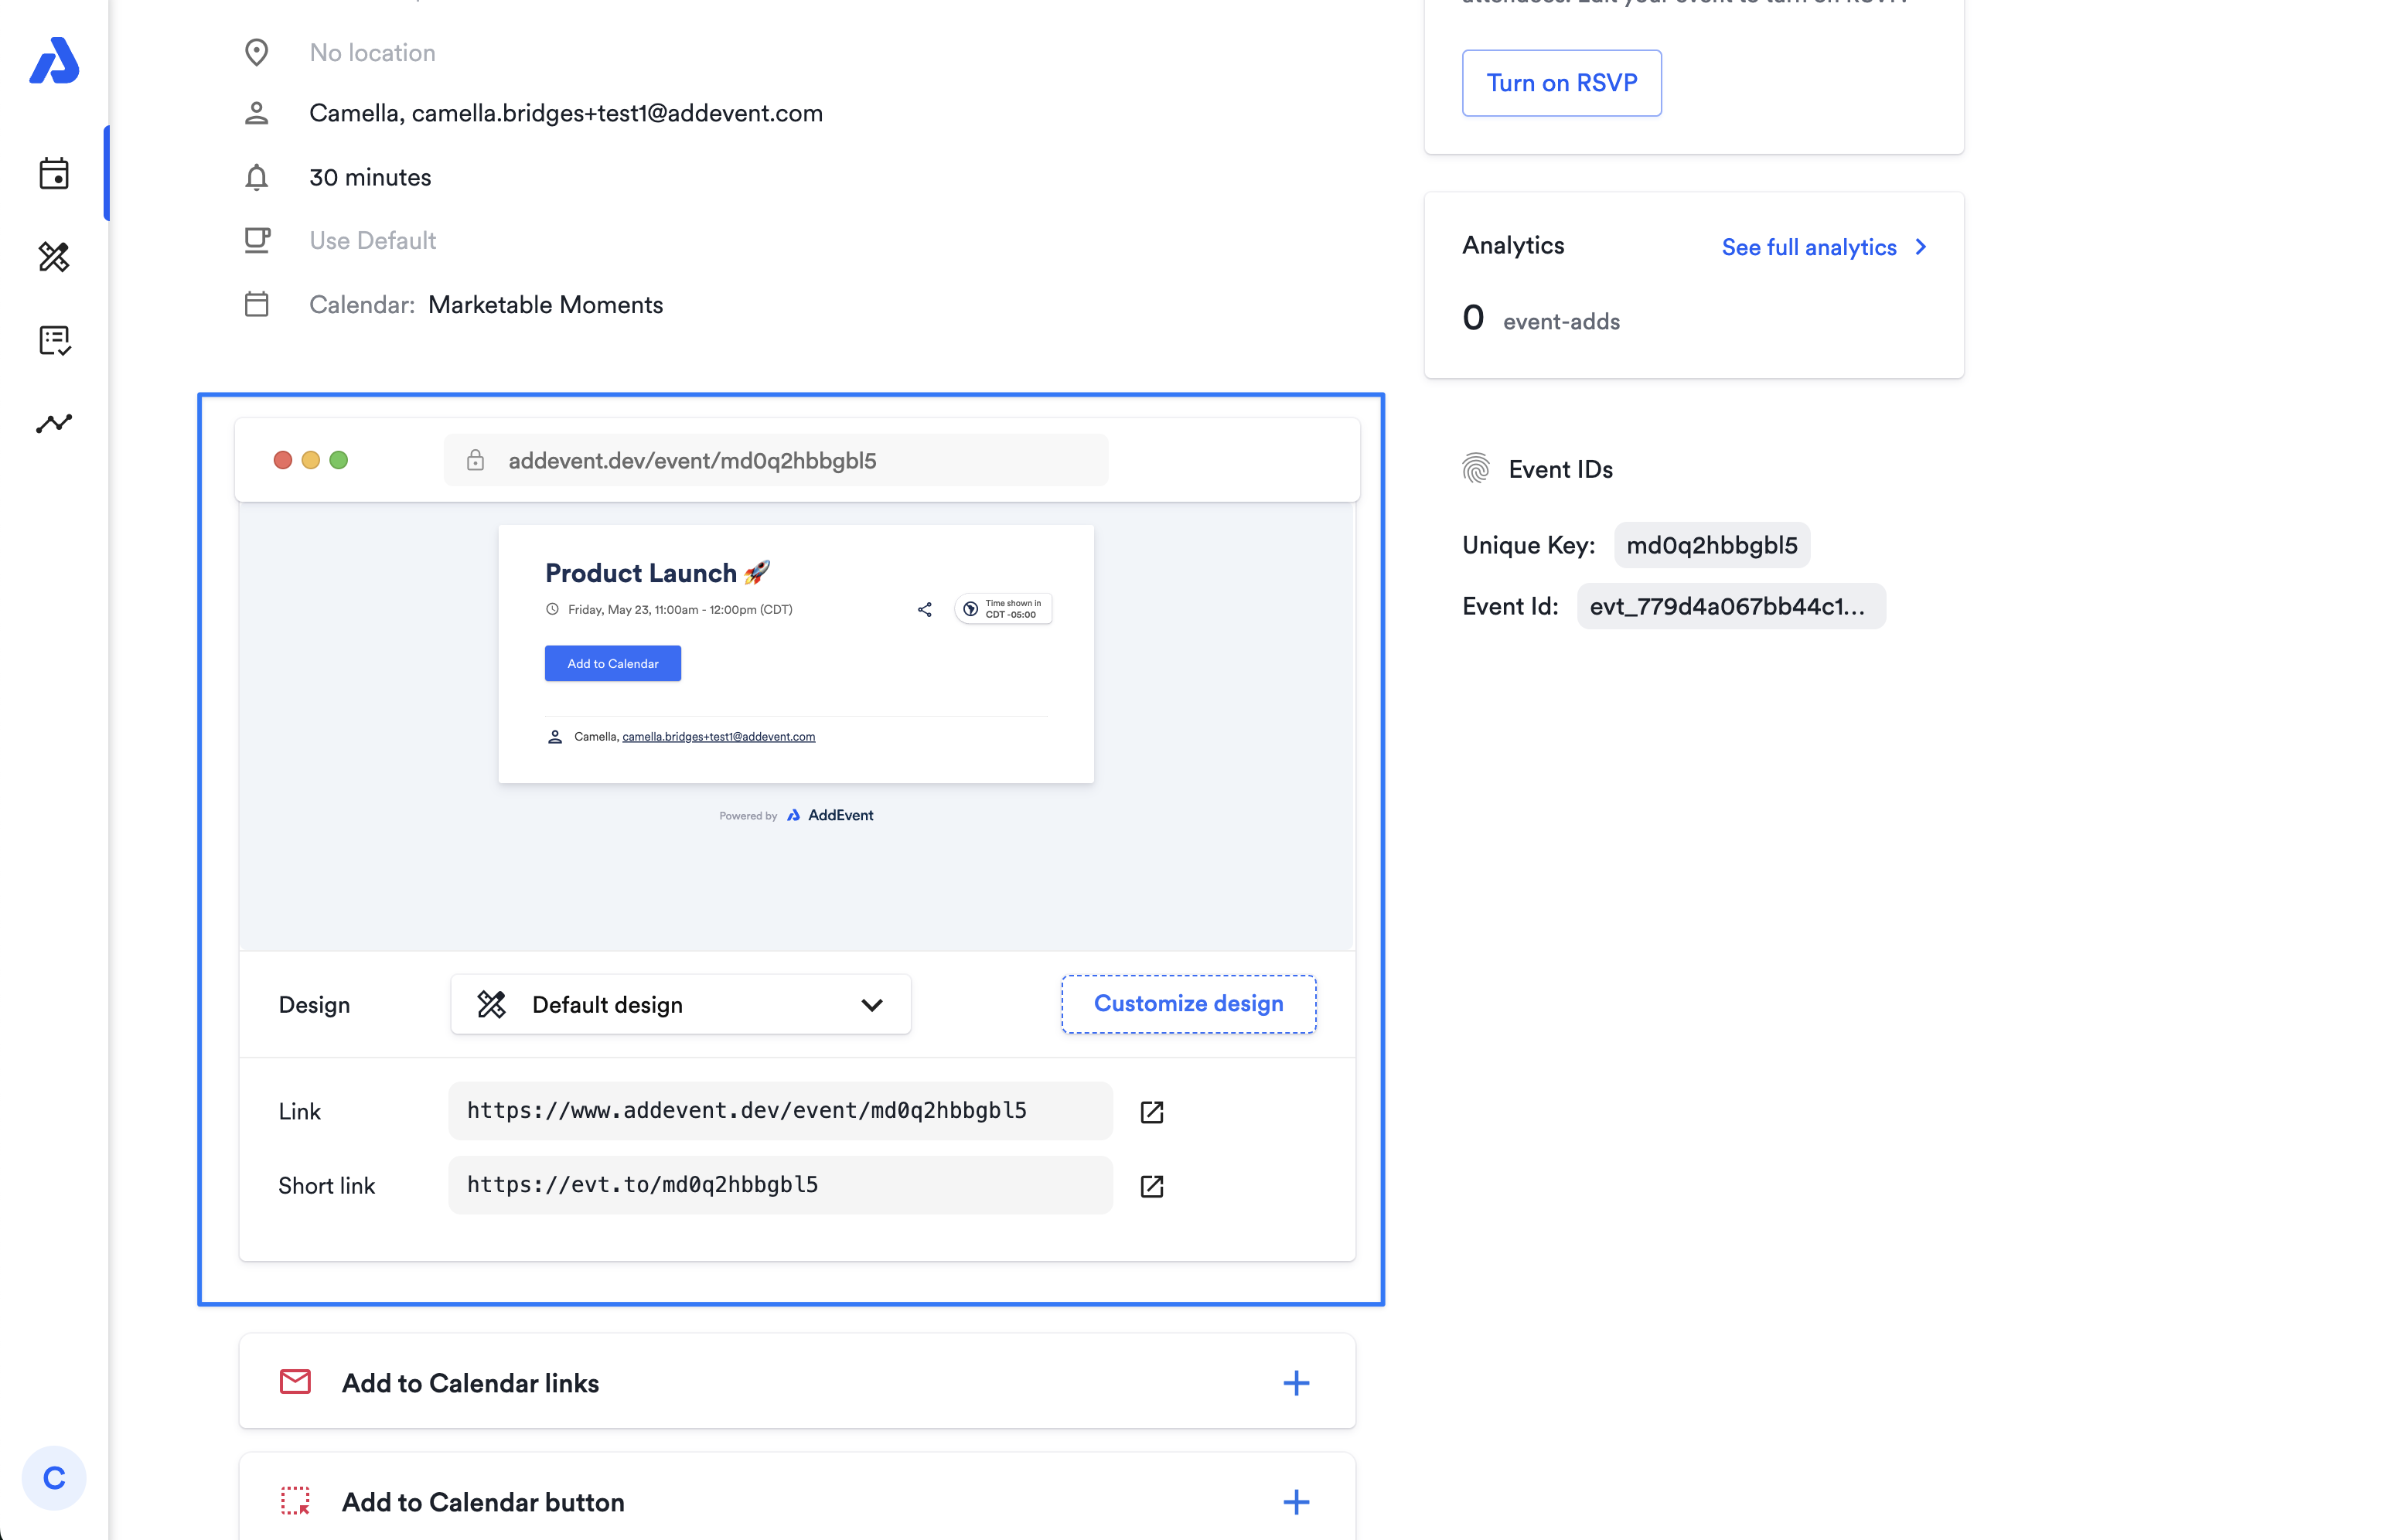
Task: Open external link icon beside Short link
Action: [1151, 1186]
